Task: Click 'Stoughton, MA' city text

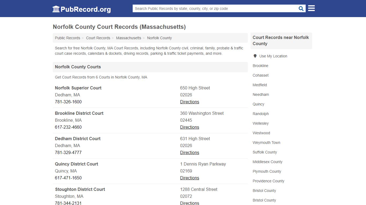Action: coord(69,196)
